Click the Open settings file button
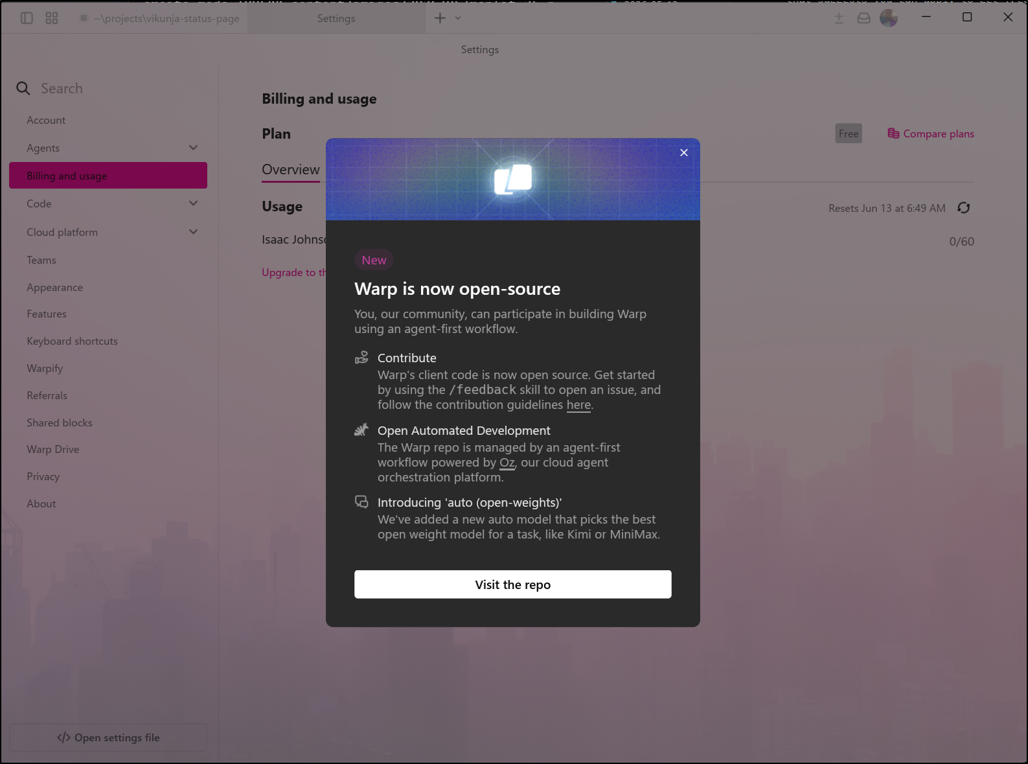This screenshot has height=764, width=1028. pyautogui.click(x=108, y=737)
